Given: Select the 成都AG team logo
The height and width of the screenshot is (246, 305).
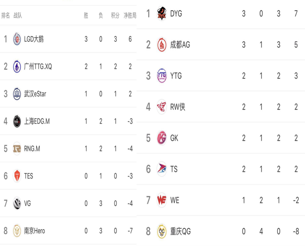Looking at the screenshot, I should tap(162, 45).
